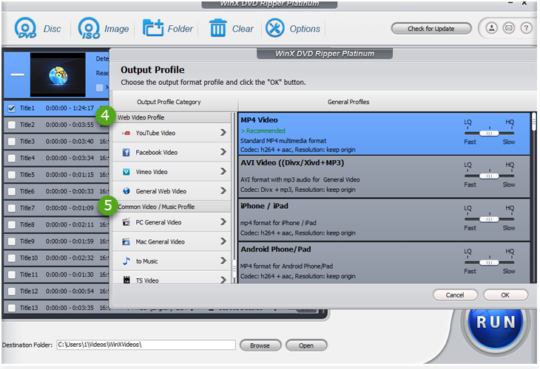This screenshot has height=369, width=540.
Task: Click Check for Update button
Action: [x=431, y=29]
